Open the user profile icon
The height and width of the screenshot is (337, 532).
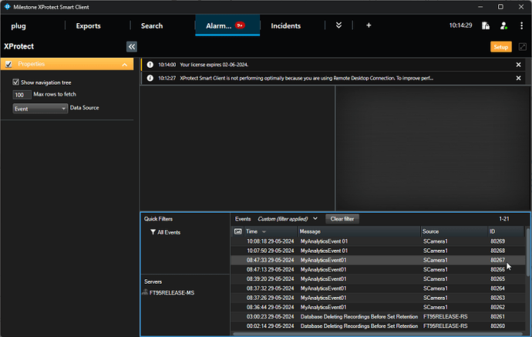click(503, 25)
